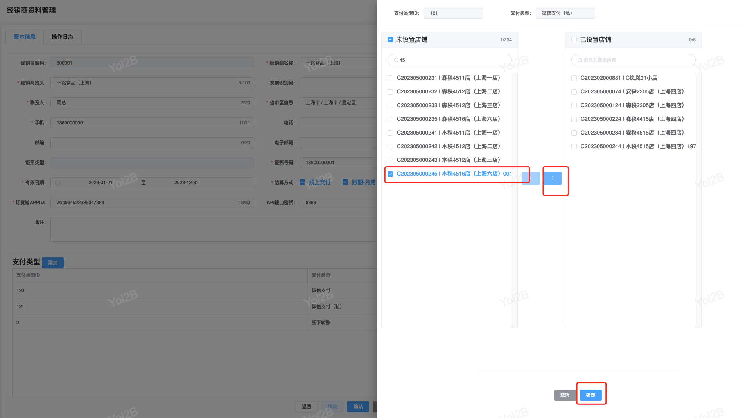The height and width of the screenshot is (418, 743).
Task: Check store C202305000074 安森2205店
Action: (574, 92)
